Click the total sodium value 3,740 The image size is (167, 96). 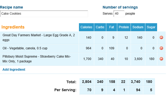[x=136, y=82]
